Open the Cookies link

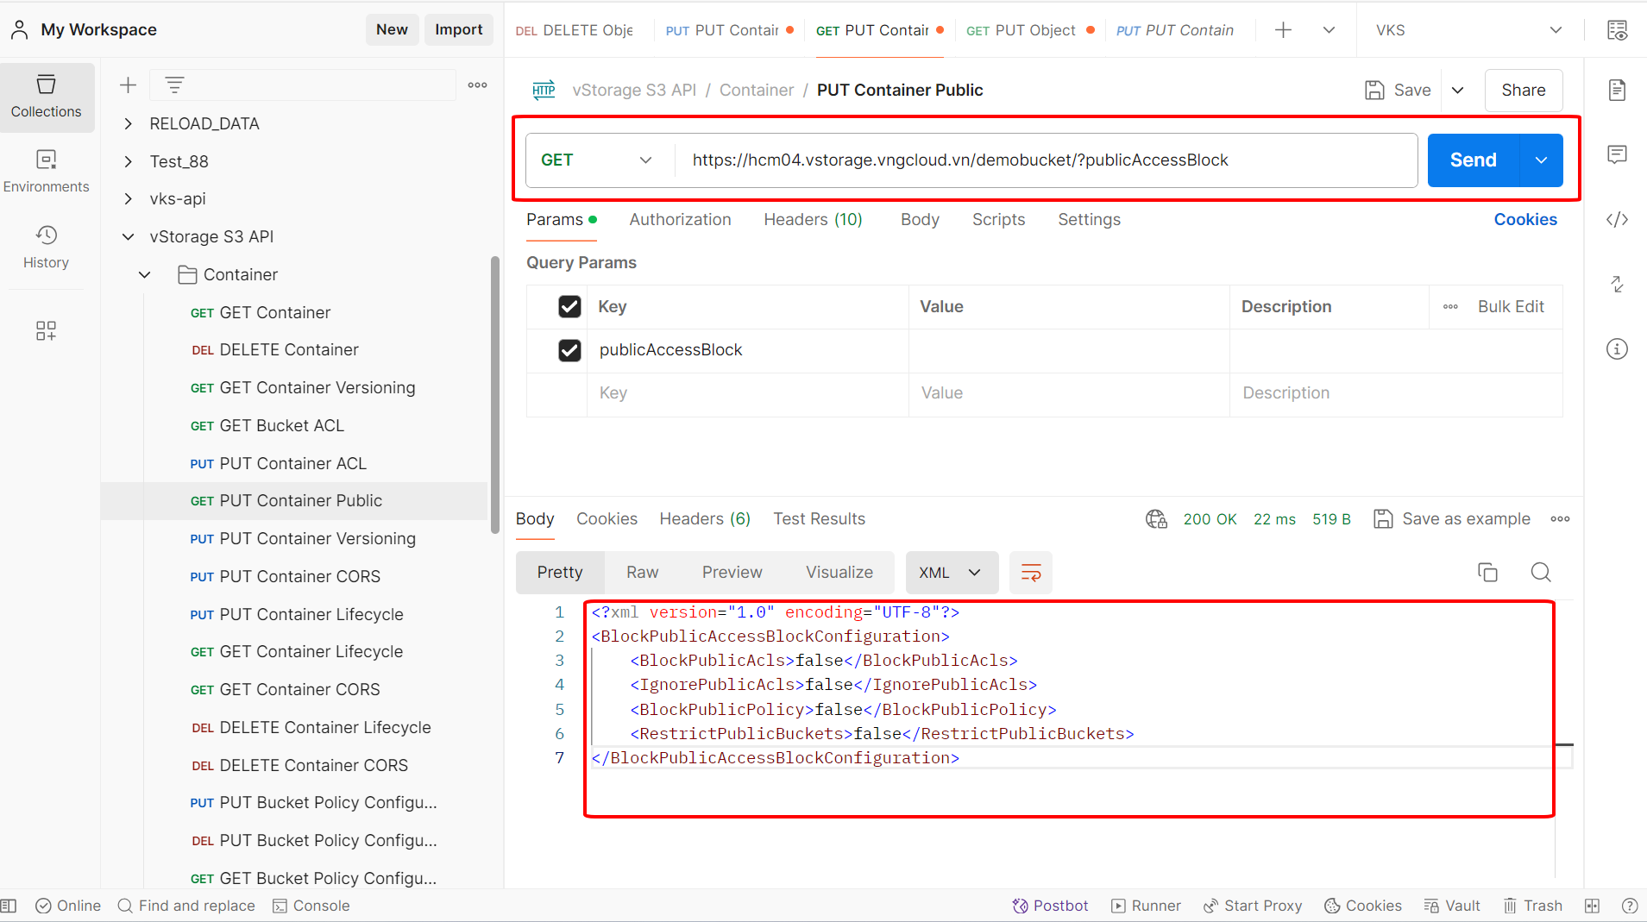(1524, 220)
